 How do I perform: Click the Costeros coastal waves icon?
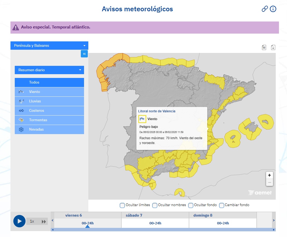[21, 110]
